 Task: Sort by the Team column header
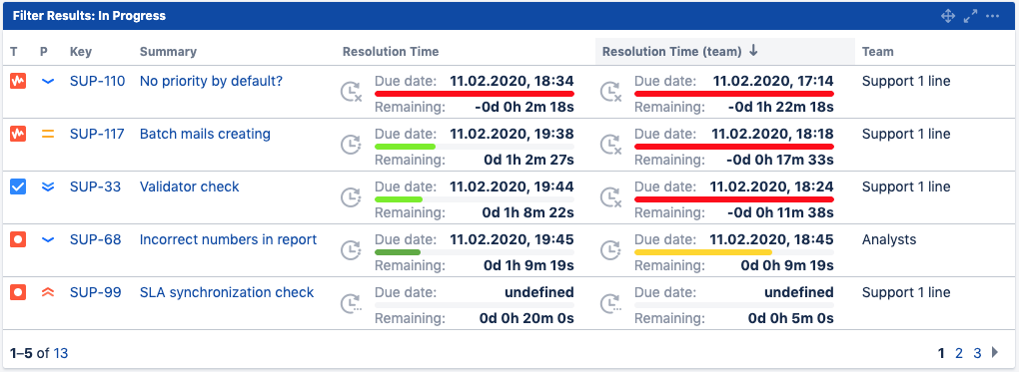(x=877, y=51)
